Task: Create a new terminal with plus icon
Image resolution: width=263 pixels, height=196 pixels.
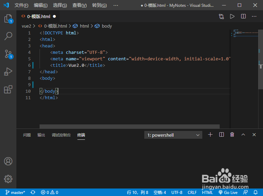Action: click(210, 135)
